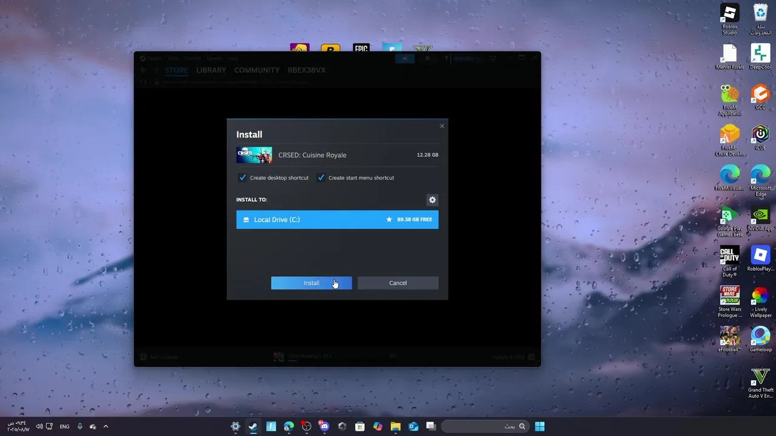This screenshot has height=436, width=776.
Task: Open volume control in system tray
Action: [39, 426]
